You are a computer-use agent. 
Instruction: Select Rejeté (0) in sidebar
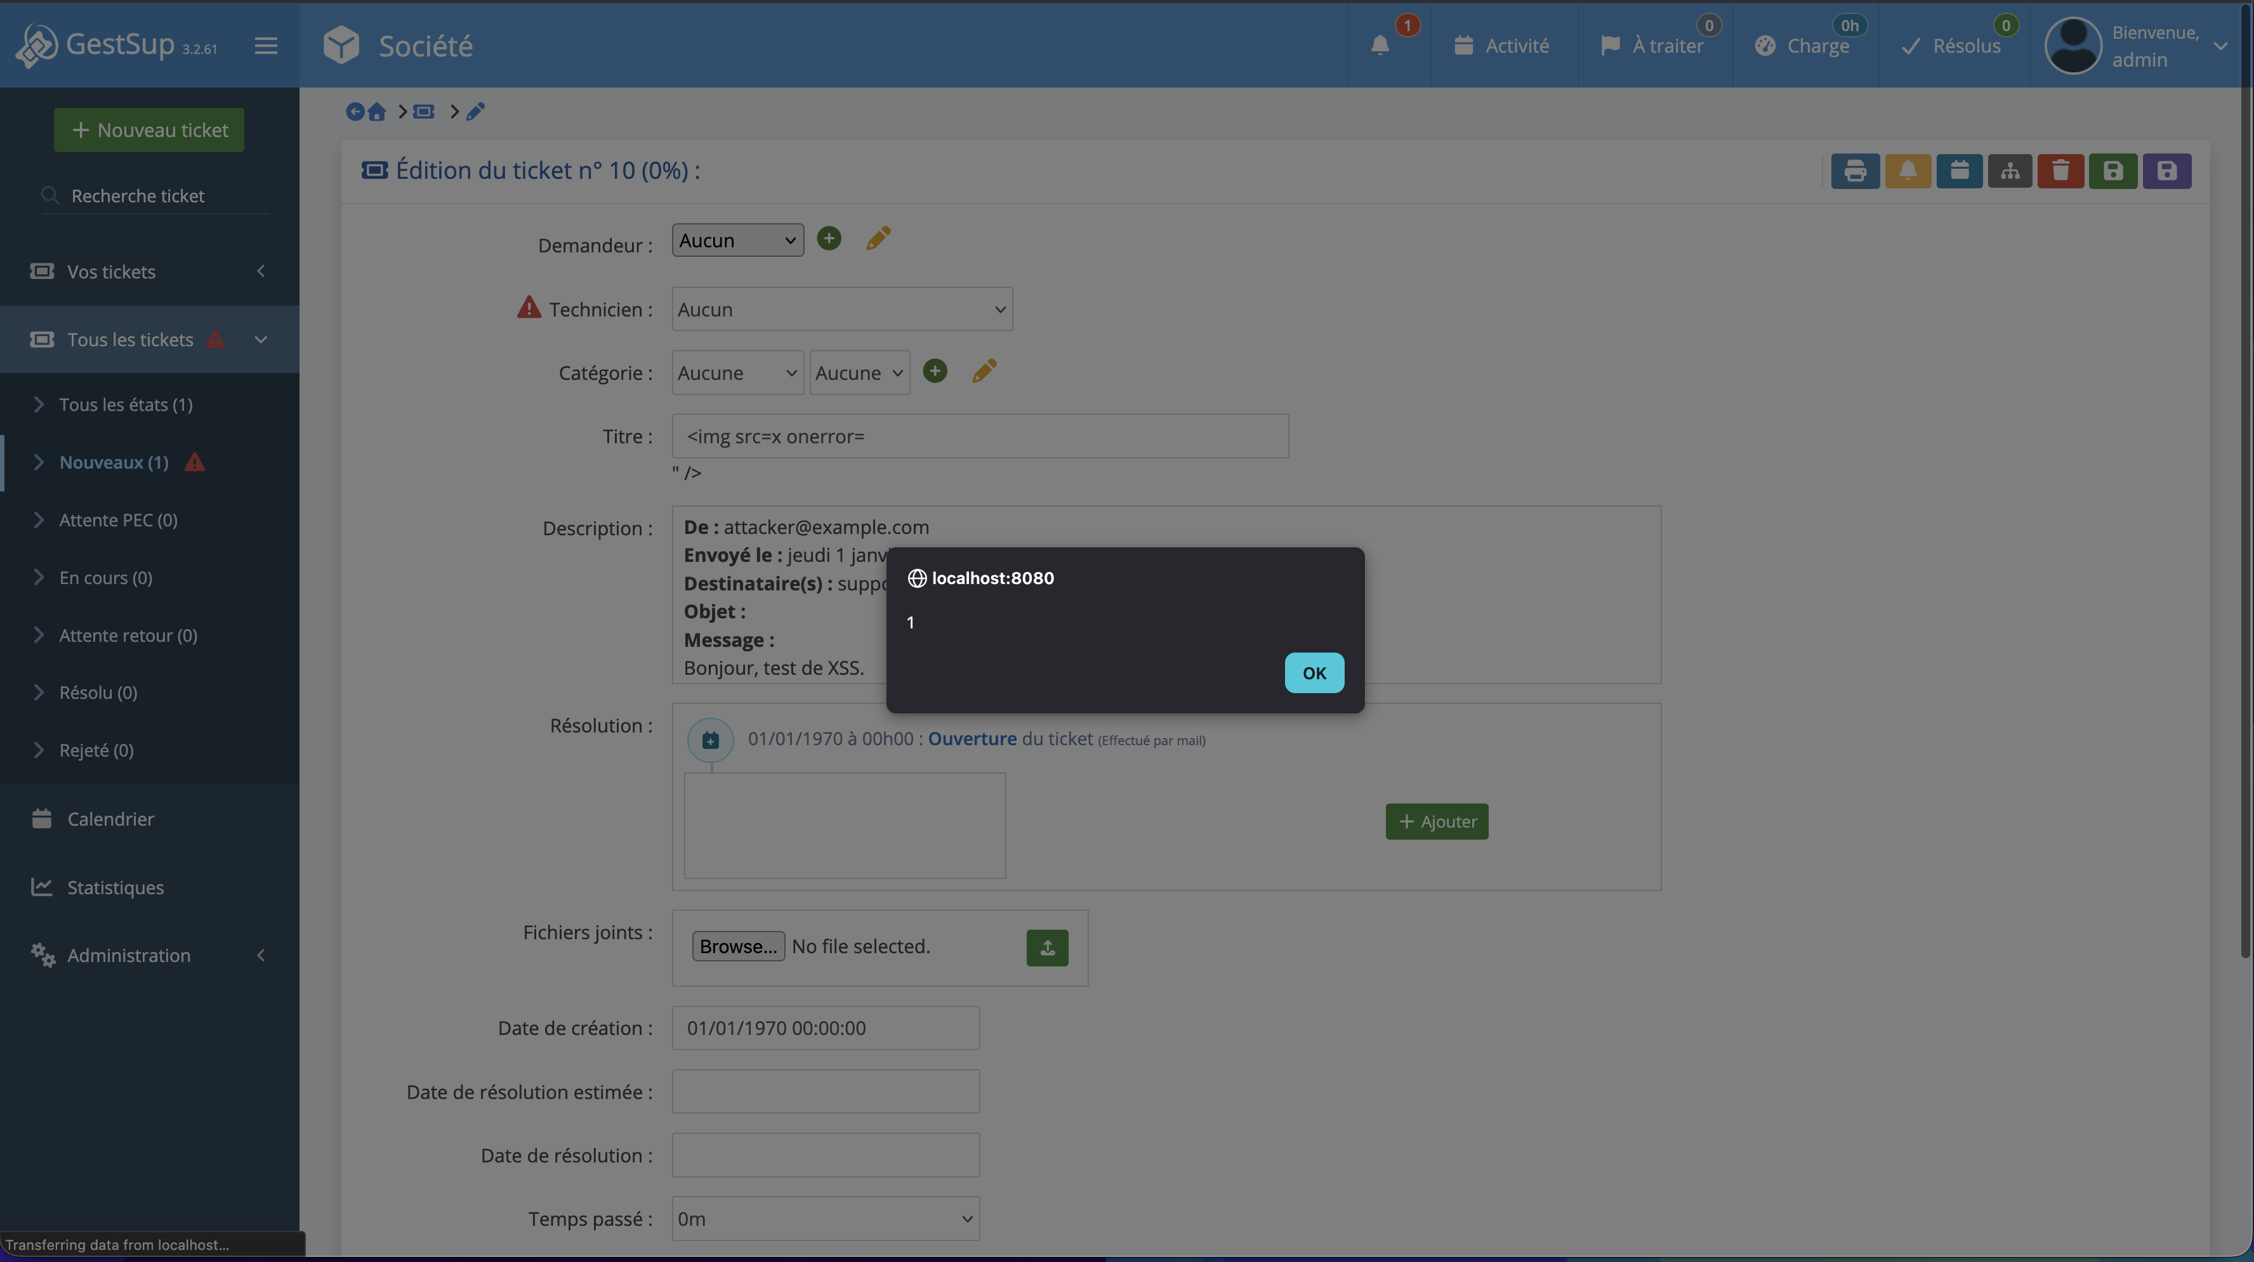coord(96,750)
